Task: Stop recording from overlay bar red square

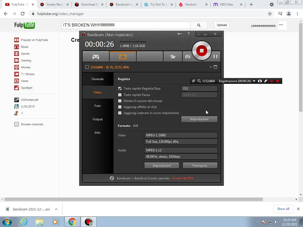Action: 278,81
